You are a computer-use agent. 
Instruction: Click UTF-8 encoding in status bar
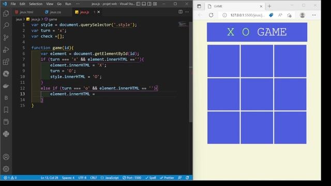(82, 178)
